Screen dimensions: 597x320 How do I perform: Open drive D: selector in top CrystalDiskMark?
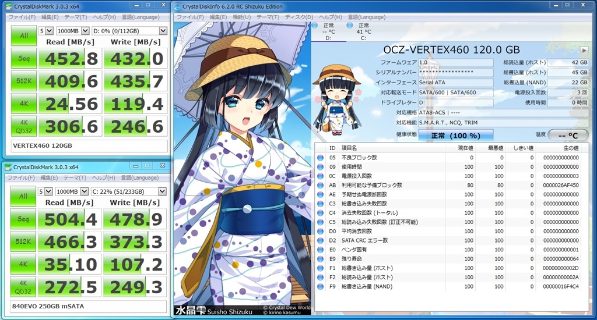point(129,31)
